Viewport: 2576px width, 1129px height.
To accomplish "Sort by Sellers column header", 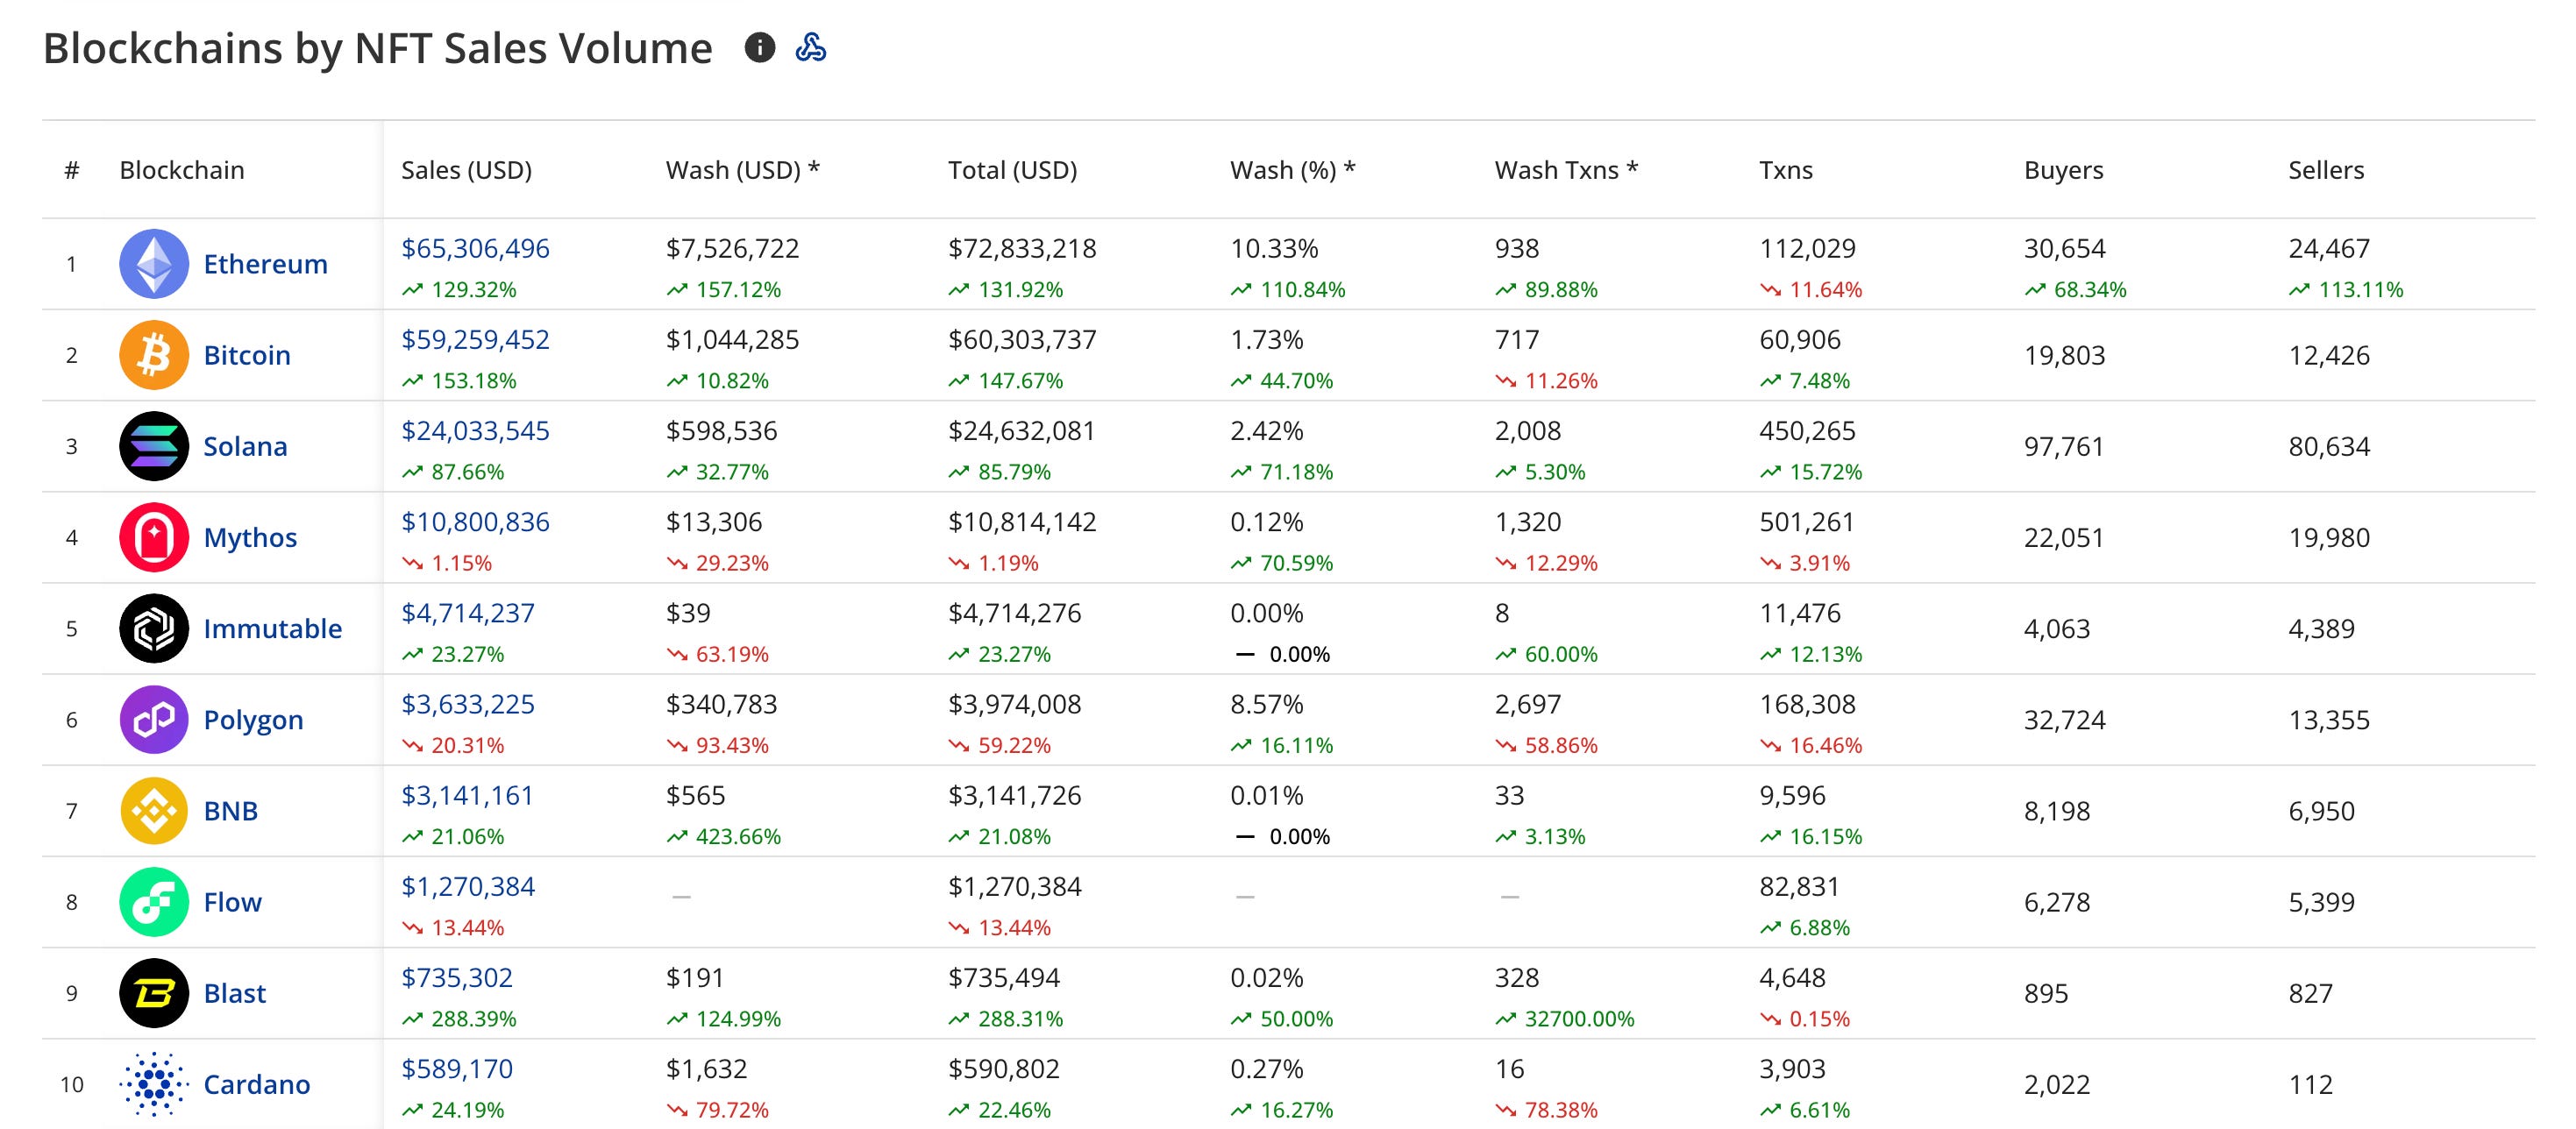I will (x=2326, y=170).
